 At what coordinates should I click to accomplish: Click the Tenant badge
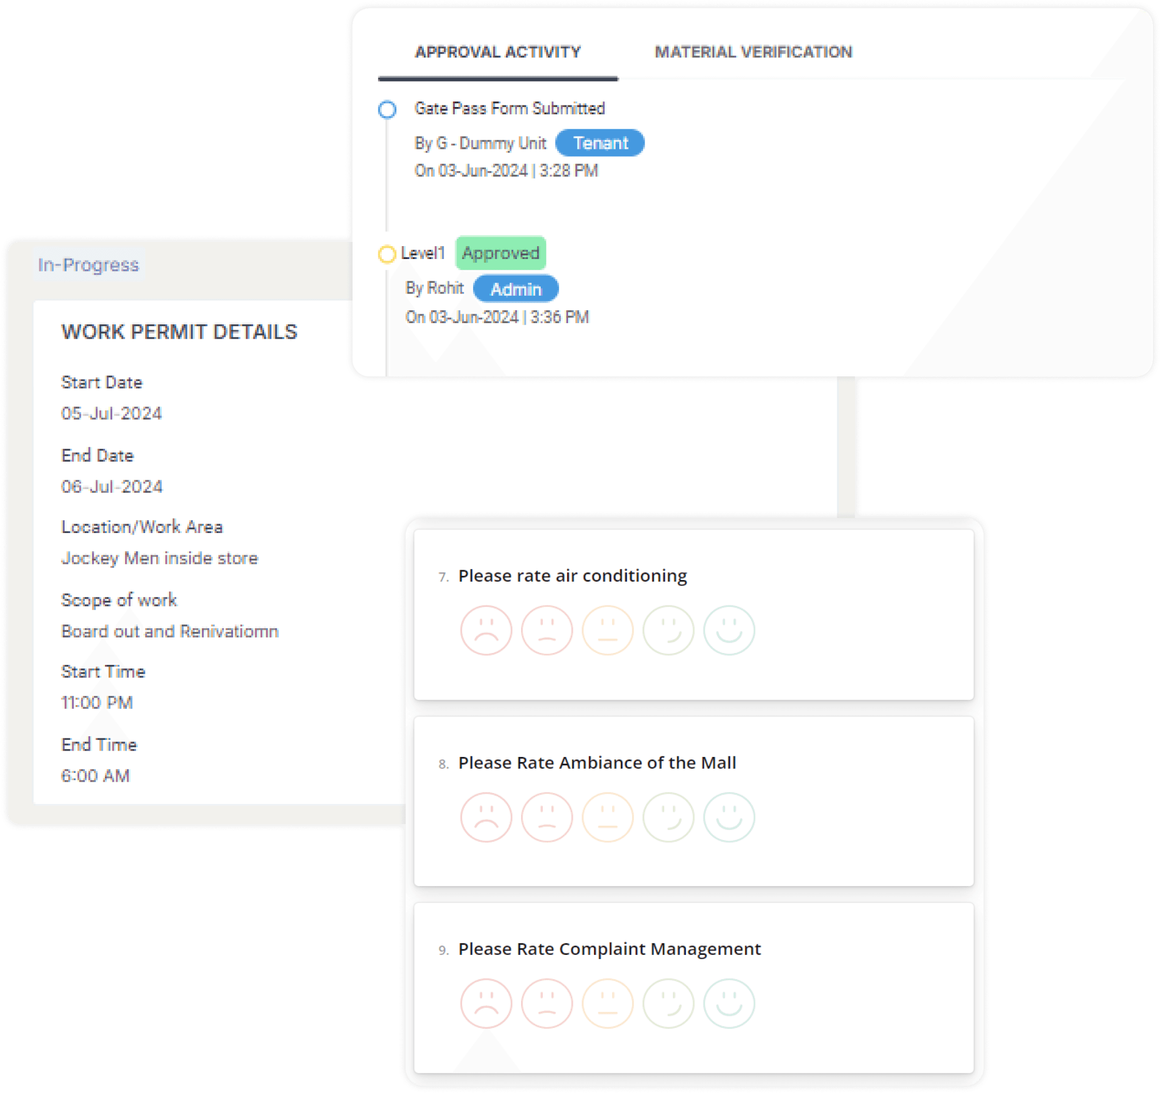click(x=600, y=143)
